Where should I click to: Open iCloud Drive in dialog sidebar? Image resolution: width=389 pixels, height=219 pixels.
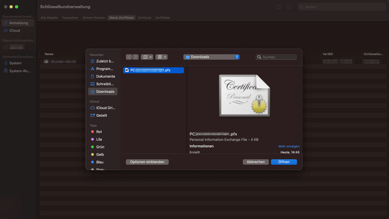pos(106,108)
